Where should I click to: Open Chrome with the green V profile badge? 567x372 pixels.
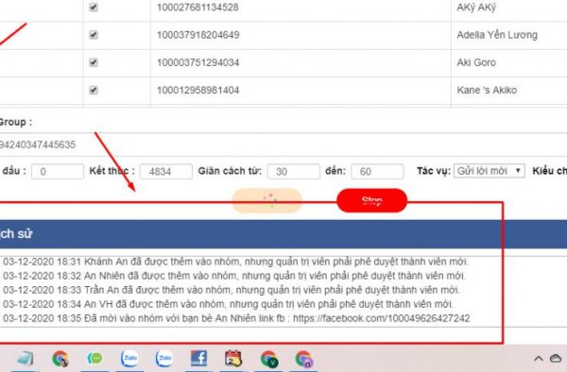269,359
